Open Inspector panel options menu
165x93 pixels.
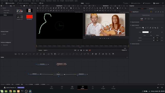163,6
